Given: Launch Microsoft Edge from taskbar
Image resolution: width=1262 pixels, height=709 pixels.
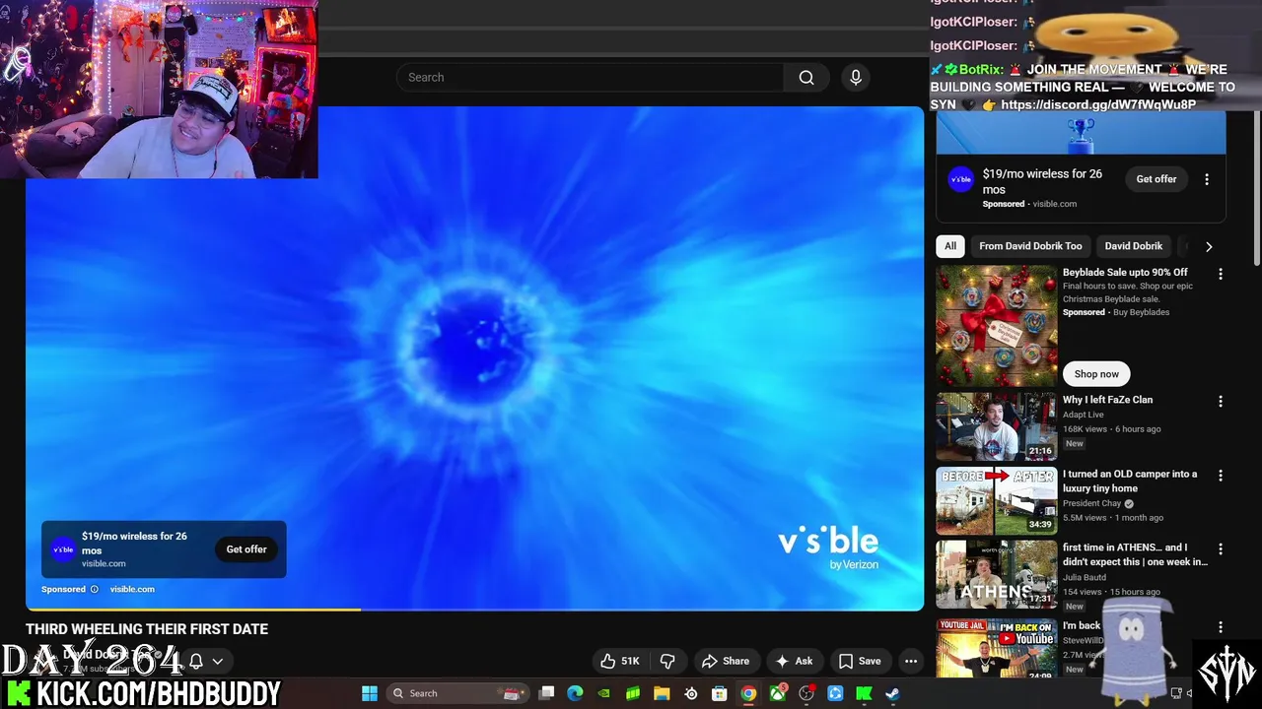Looking at the screenshot, I should (576, 693).
